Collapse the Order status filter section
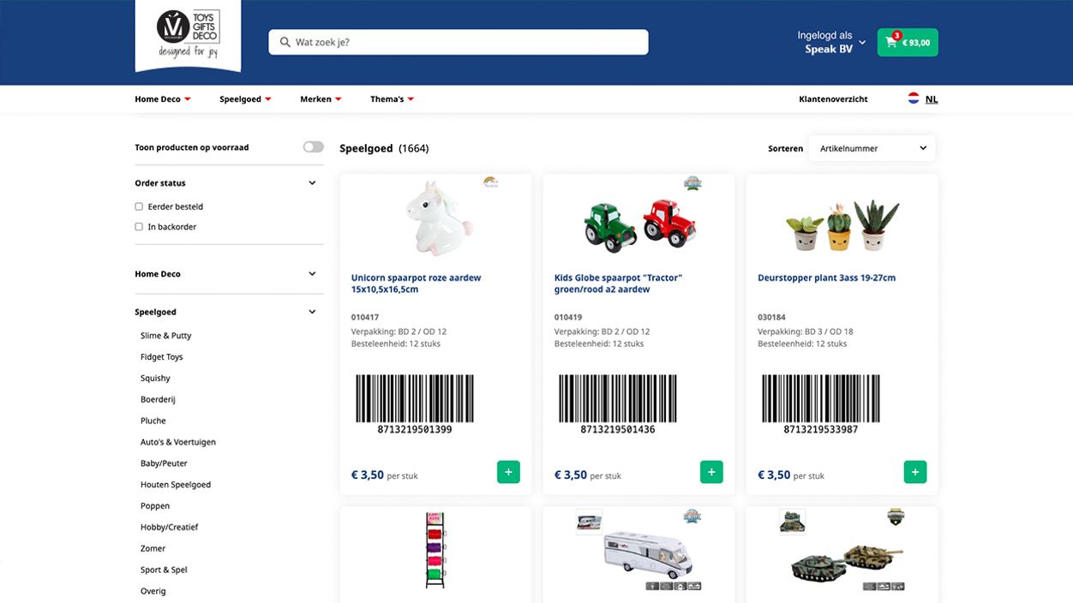The width and height of the screenshot is (1073, 603). (312, 183)
